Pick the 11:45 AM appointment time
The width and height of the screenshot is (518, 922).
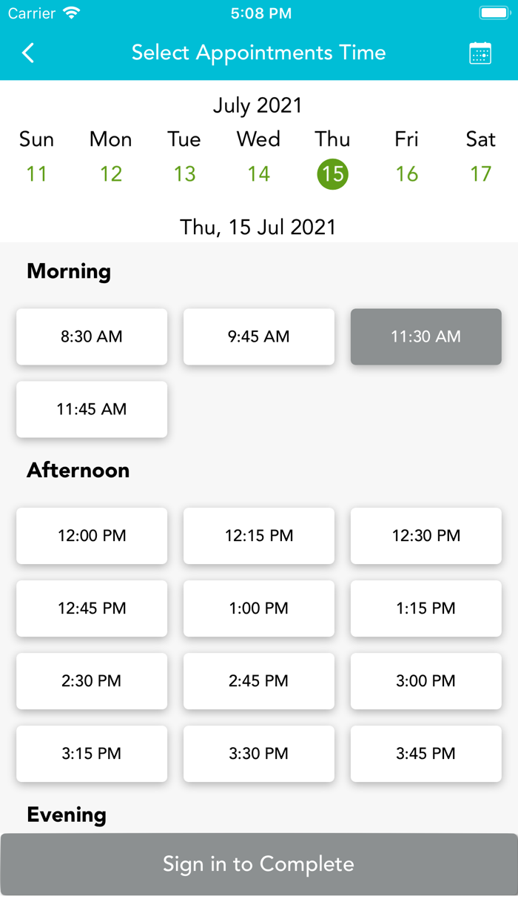pyautogui.click(x=92, y=409)
